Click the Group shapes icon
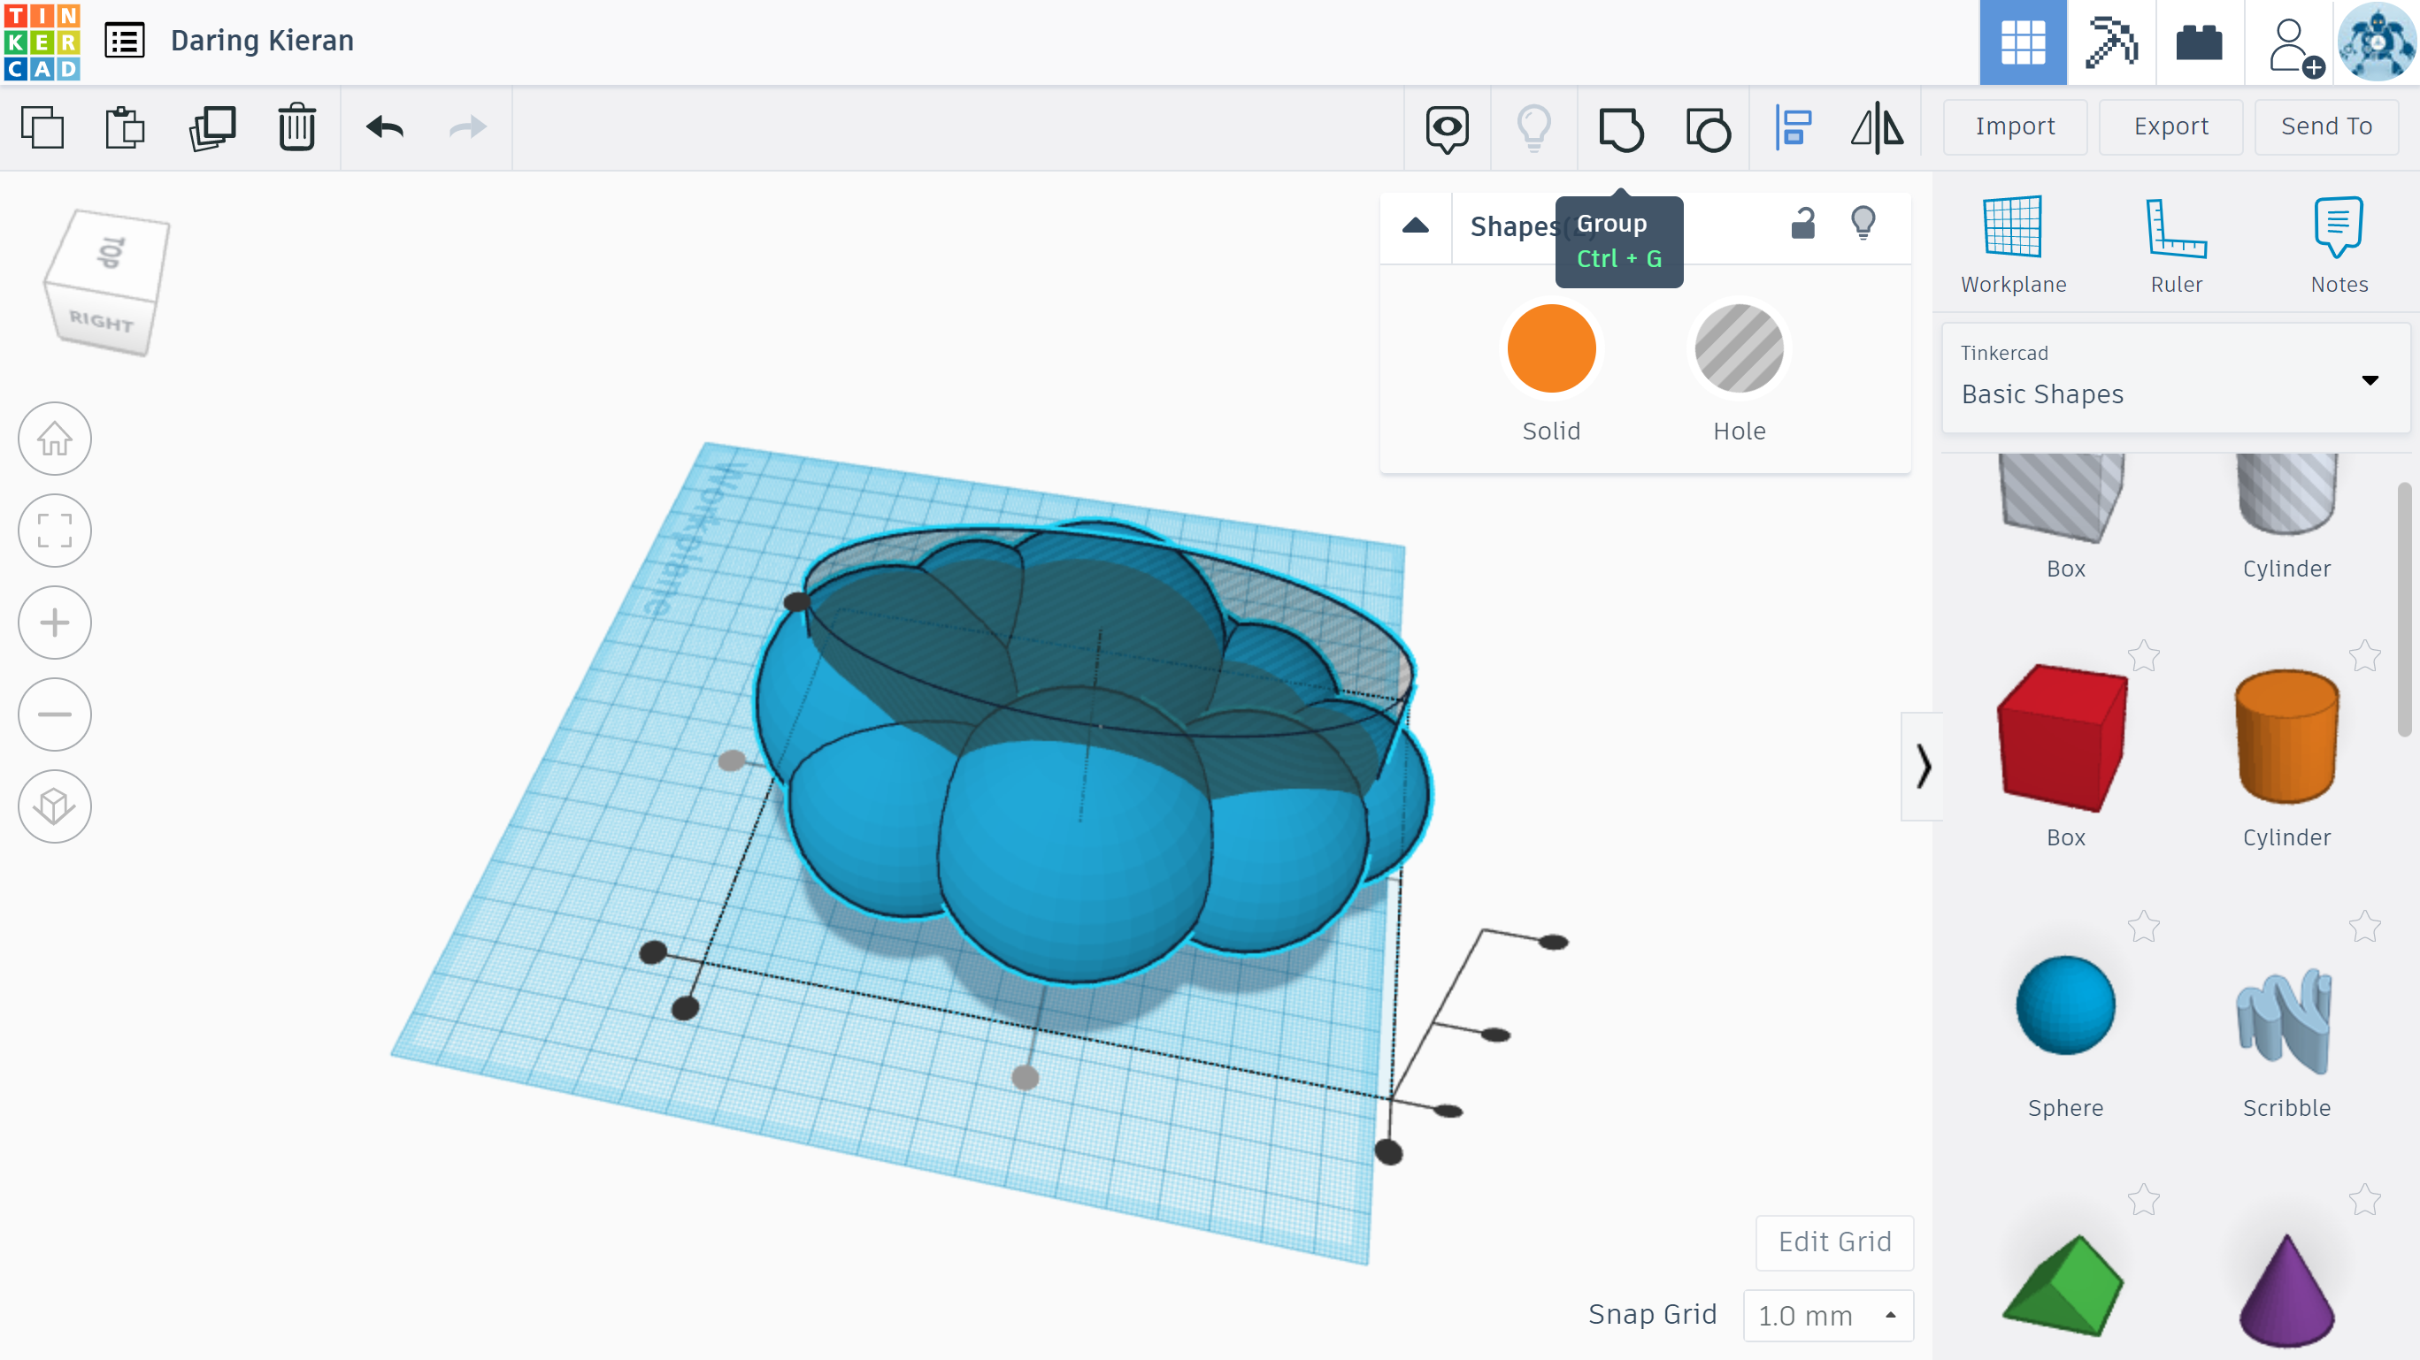 (x=1620, y=127)
